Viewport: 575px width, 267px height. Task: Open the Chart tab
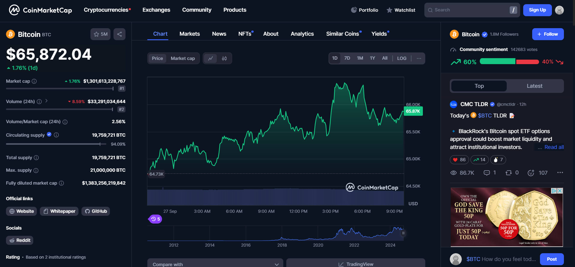160,34
